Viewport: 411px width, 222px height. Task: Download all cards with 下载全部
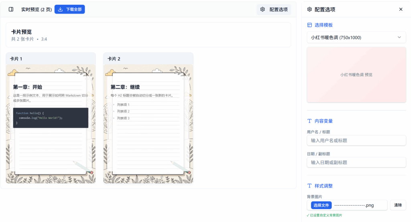pos(69,9)
